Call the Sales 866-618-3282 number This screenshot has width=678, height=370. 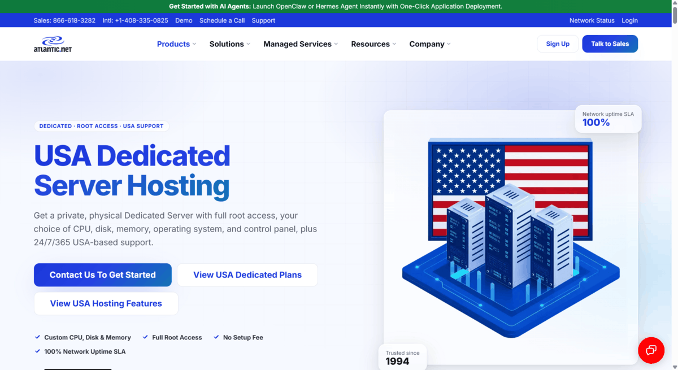pos(64,20)
